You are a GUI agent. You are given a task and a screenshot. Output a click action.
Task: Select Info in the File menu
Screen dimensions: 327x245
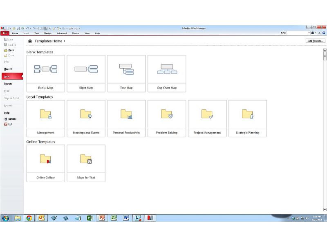pos(7,62)
